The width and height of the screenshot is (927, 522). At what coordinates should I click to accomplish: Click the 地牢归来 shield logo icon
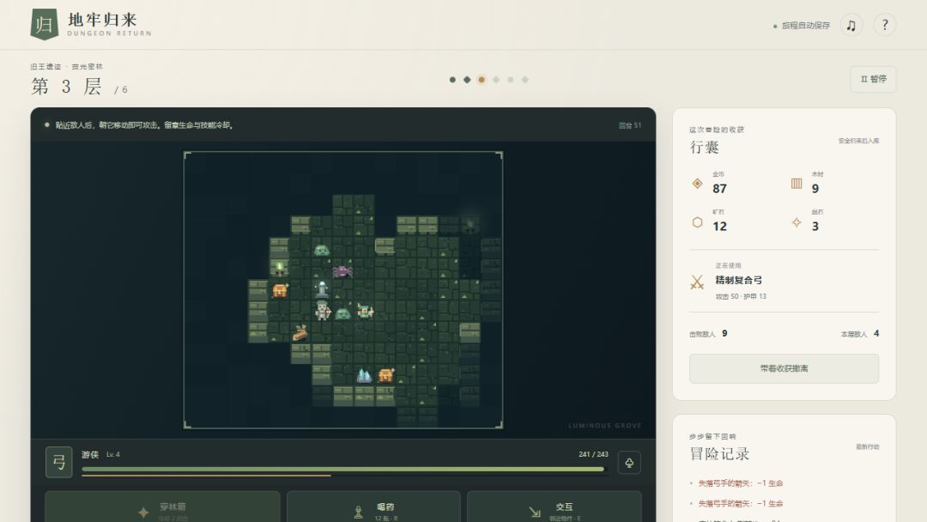(x=45, y=24)
